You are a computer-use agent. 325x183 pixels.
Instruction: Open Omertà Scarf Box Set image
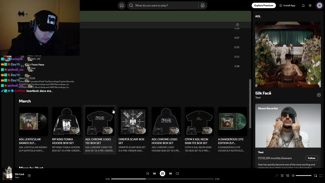pyautogui.click(x=133, y=121)
